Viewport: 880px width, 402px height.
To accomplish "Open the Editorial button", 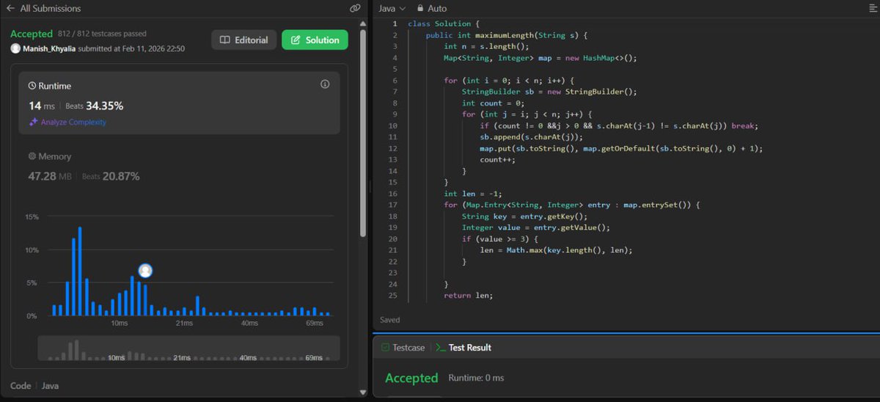I will point(244,40).
